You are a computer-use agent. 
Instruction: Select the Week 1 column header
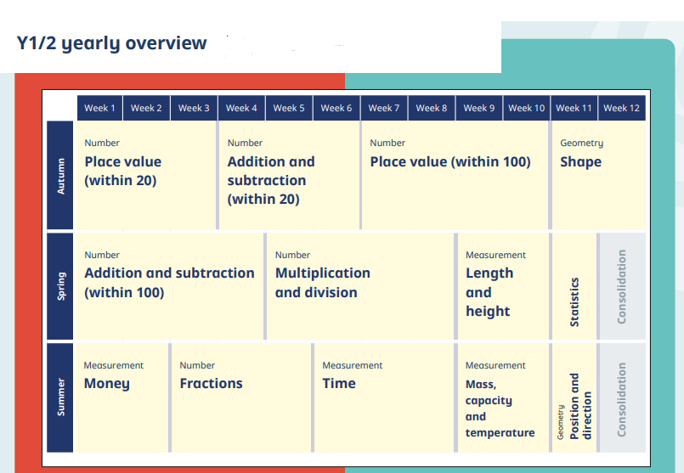click(100, 108)
